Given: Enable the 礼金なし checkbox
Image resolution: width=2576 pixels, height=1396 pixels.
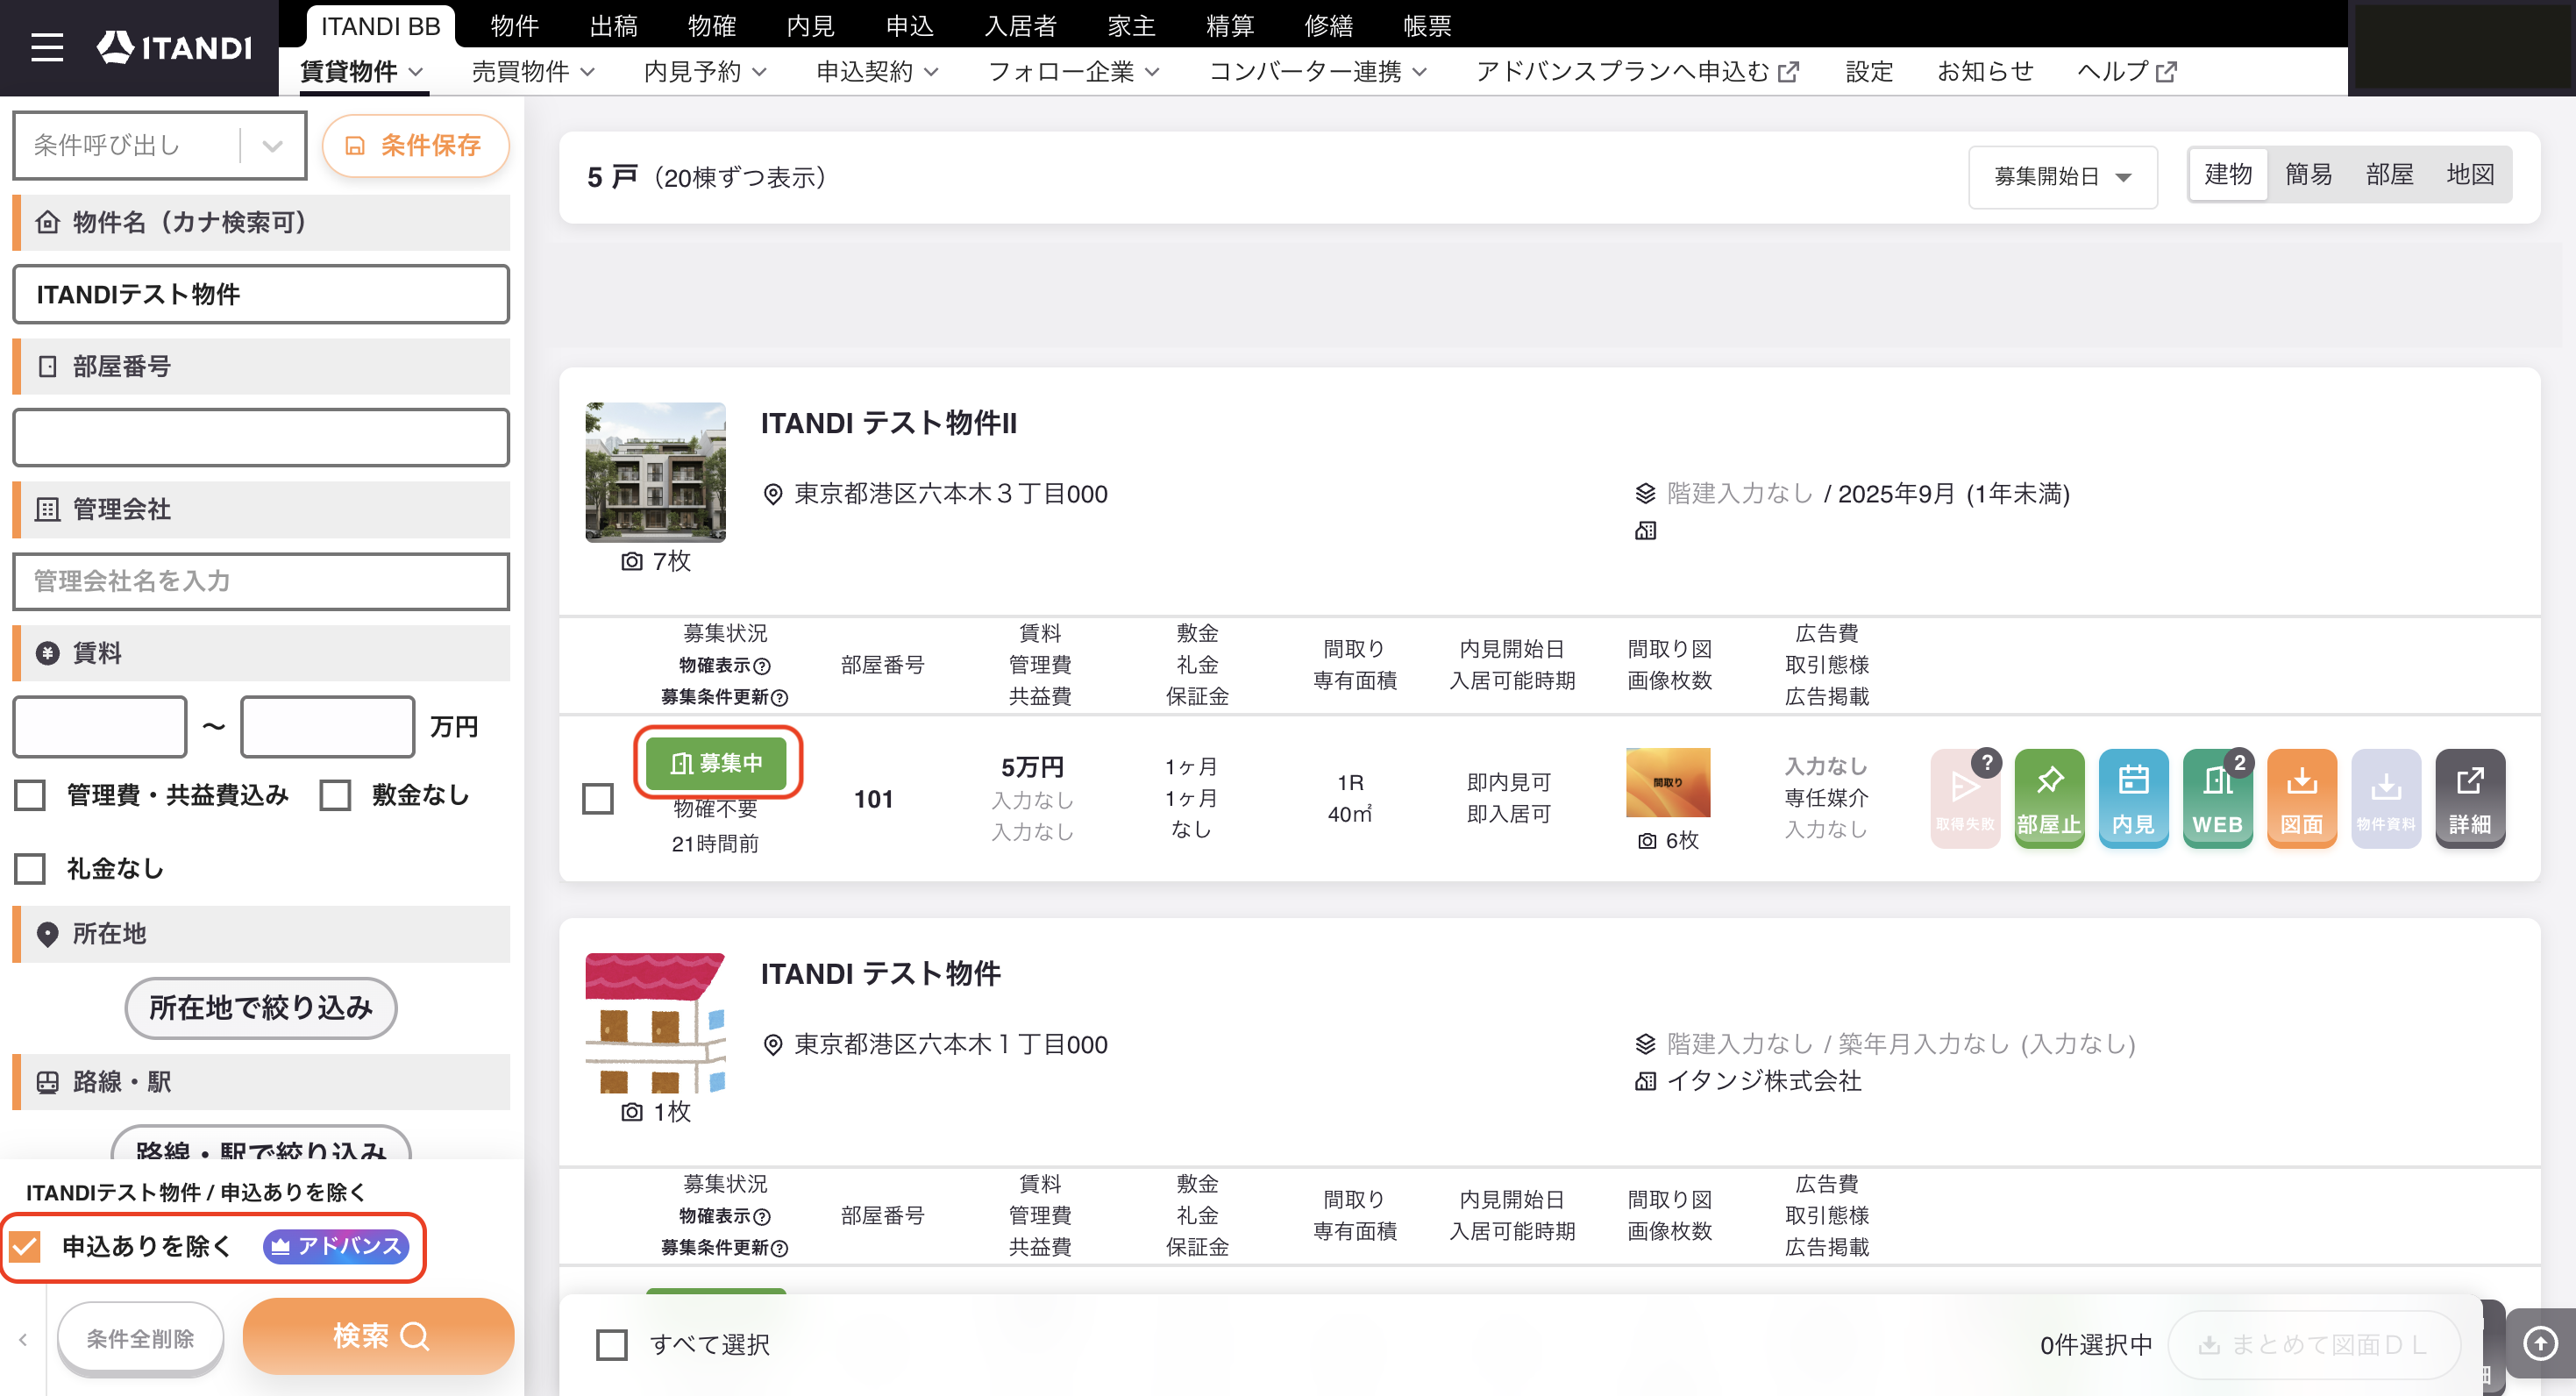Looking at the screenshot, I should click(30, 868).
